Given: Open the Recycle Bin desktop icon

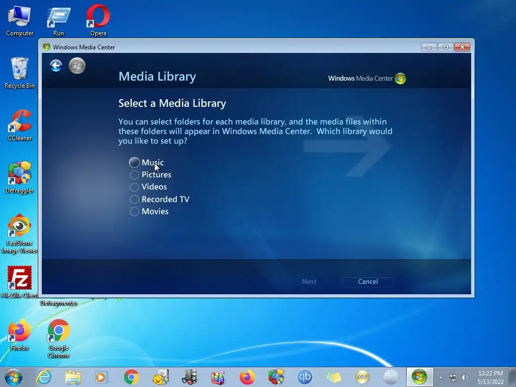Looking at the screenshot, I should (20, 73).
